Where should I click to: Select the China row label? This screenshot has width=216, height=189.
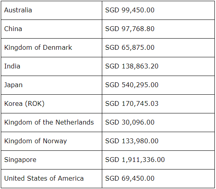pyautogui.click(x=52, y=29)
